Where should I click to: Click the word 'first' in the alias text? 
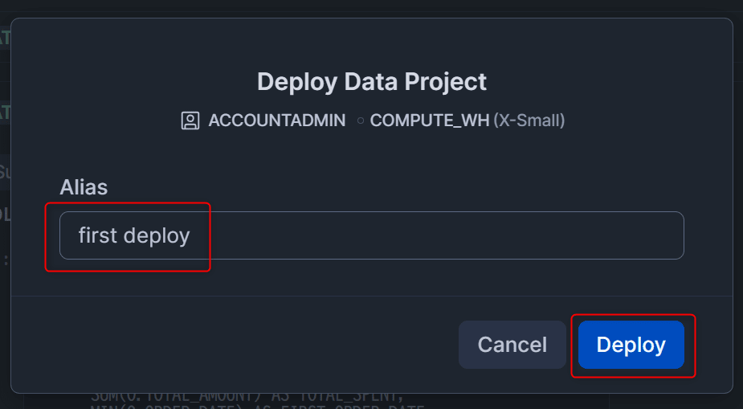(x=97, y=235)
